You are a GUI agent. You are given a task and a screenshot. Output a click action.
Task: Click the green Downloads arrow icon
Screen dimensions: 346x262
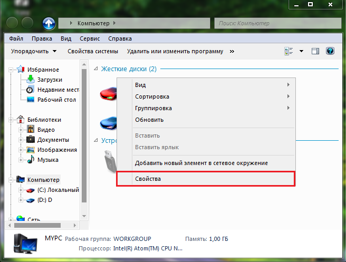point(31,79)
